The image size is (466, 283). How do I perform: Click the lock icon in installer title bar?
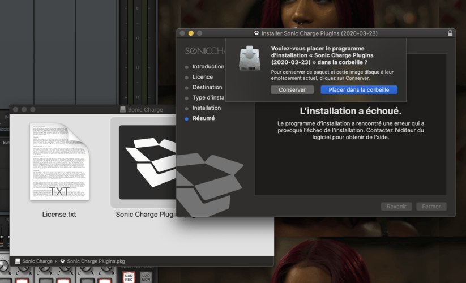450,33
